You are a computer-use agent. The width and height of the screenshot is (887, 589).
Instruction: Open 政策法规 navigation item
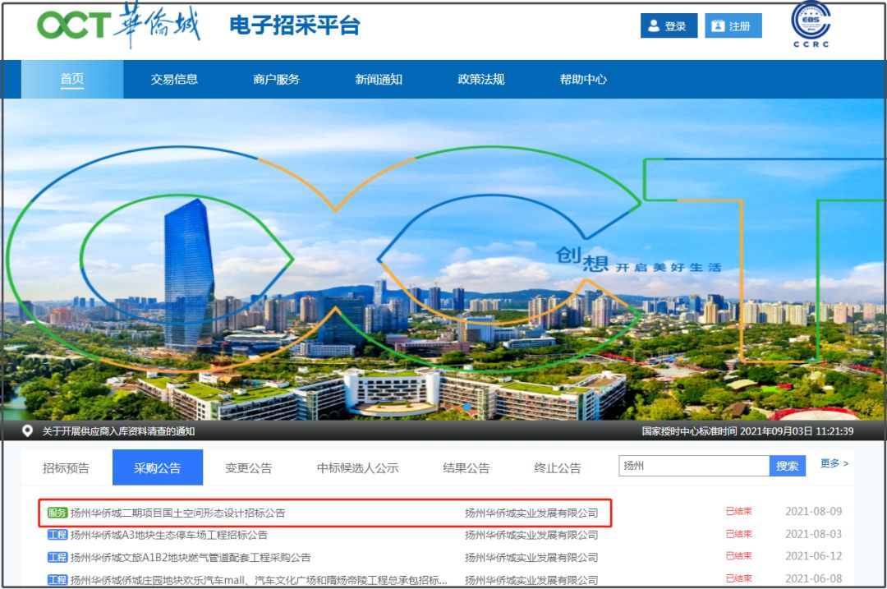coord(481,80)
